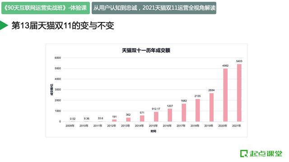The image size is (289, 162).
Task: Select the 2017年 bar labeled 1682
Action: (184, 112)
